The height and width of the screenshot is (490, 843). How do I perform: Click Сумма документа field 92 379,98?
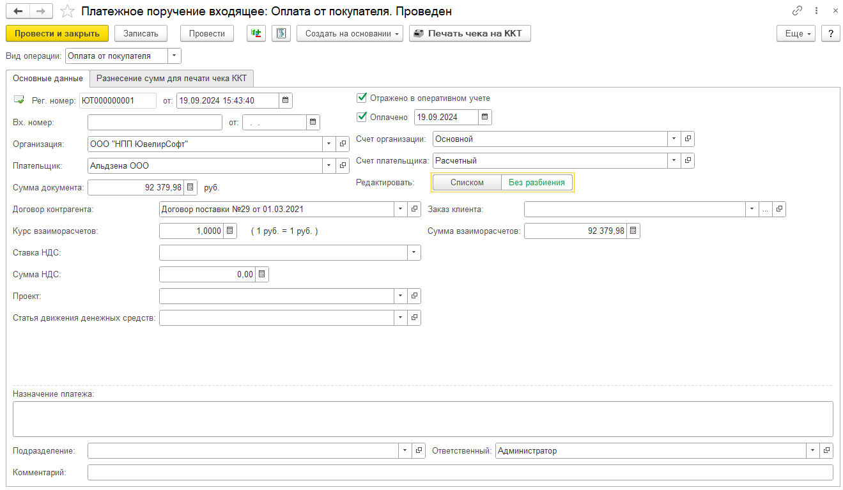pyautogui.click(x=135, y=187)
